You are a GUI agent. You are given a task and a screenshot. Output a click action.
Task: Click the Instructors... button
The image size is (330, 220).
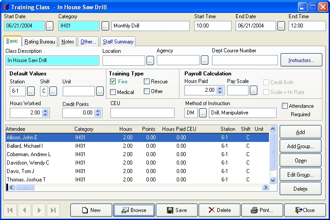301,60
